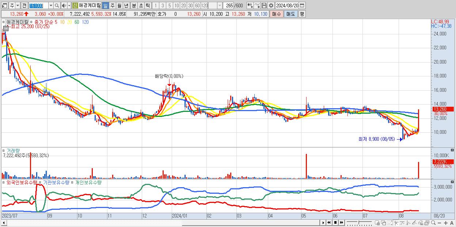Switch to 틱 (tick) chart
This screenshot has width=456, height=227.
pos(148,5)
